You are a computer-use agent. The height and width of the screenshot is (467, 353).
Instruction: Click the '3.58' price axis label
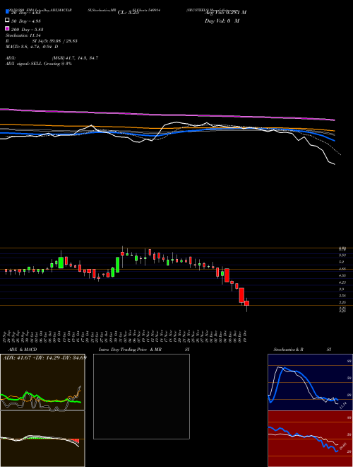coord(342,296)
